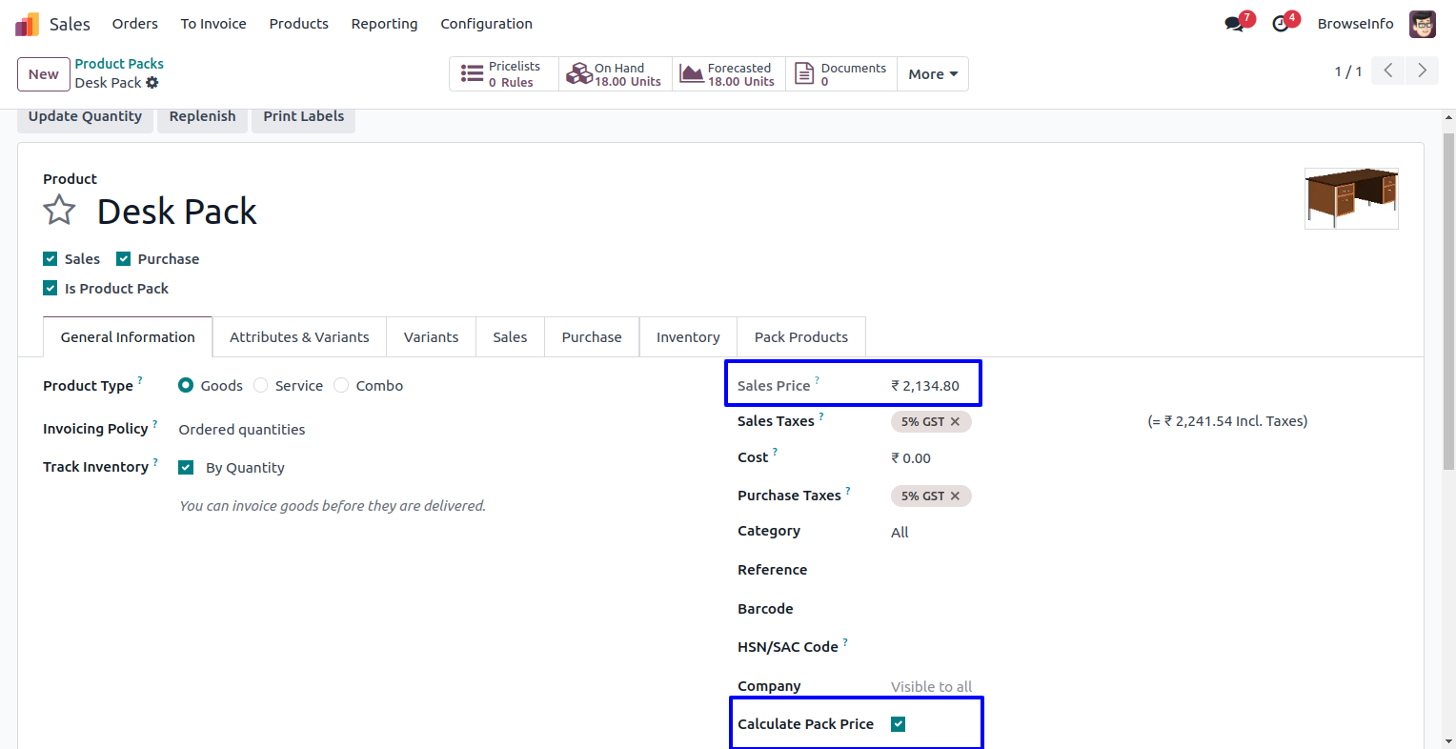1456x749 pixels.
Task: Click the Sales app logo icon
Action: [27, 24]
